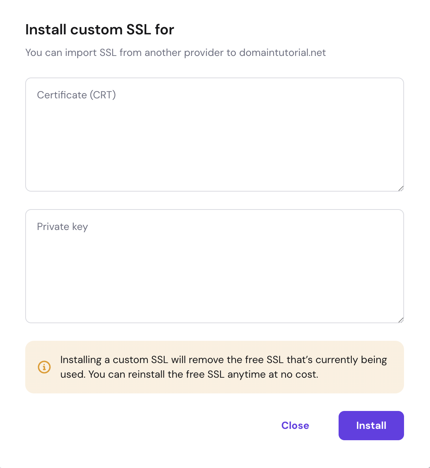Click the "Private key" placeholder label
The image size is (430, 468).
63,227
